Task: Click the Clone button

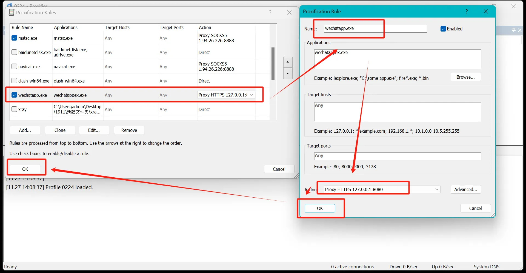Action: coord(60,130)
